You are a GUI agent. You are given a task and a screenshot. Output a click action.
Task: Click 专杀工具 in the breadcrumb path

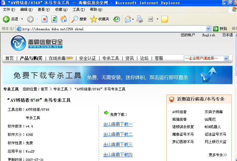[60, 89]
